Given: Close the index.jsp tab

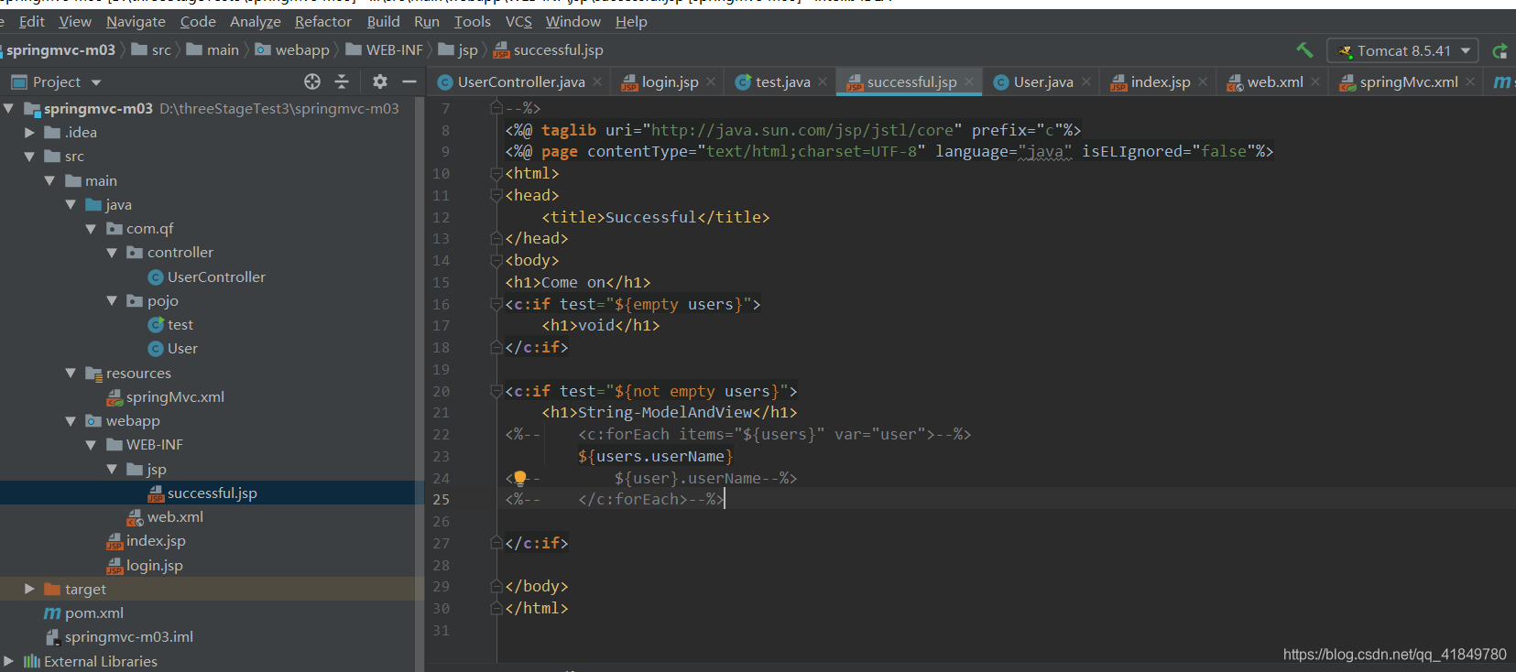Looking at the screenshot, I should point(1203,81).
